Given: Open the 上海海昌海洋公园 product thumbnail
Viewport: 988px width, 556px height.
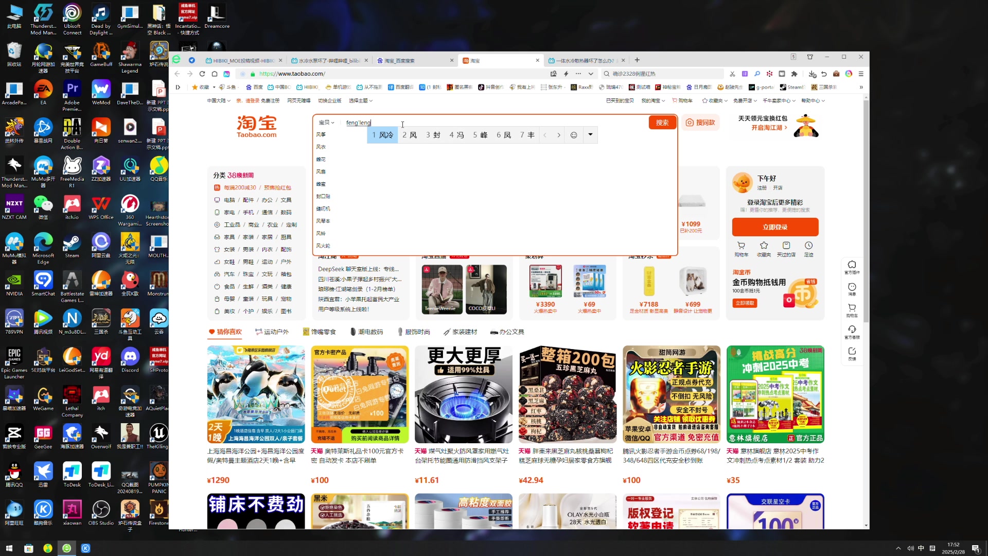Looking at the screenshot, I should click(256, 394).
